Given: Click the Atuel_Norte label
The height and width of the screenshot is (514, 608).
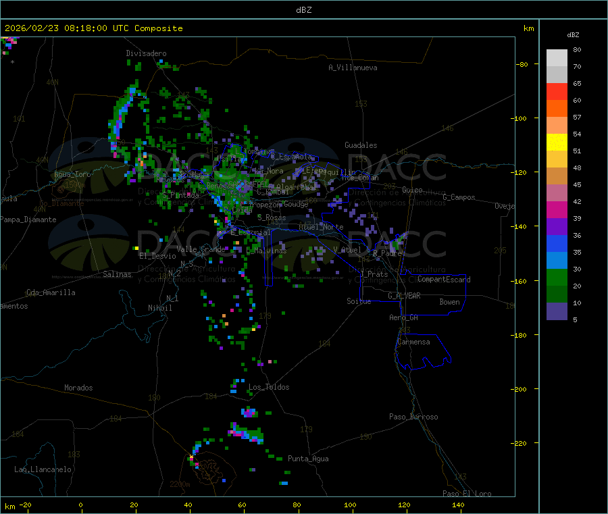Looking at the screenshot, I should click(321, 227).
